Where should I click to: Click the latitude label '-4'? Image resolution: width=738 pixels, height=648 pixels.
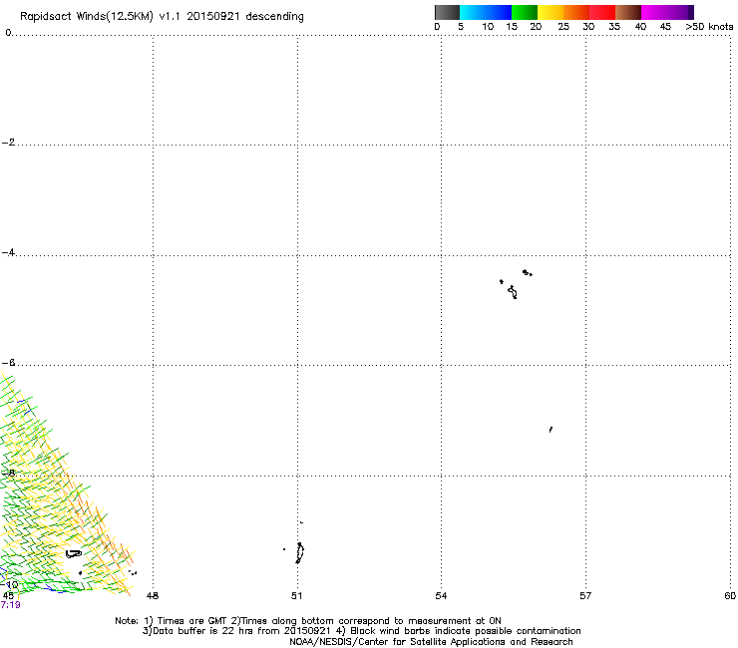pos(8,252)
